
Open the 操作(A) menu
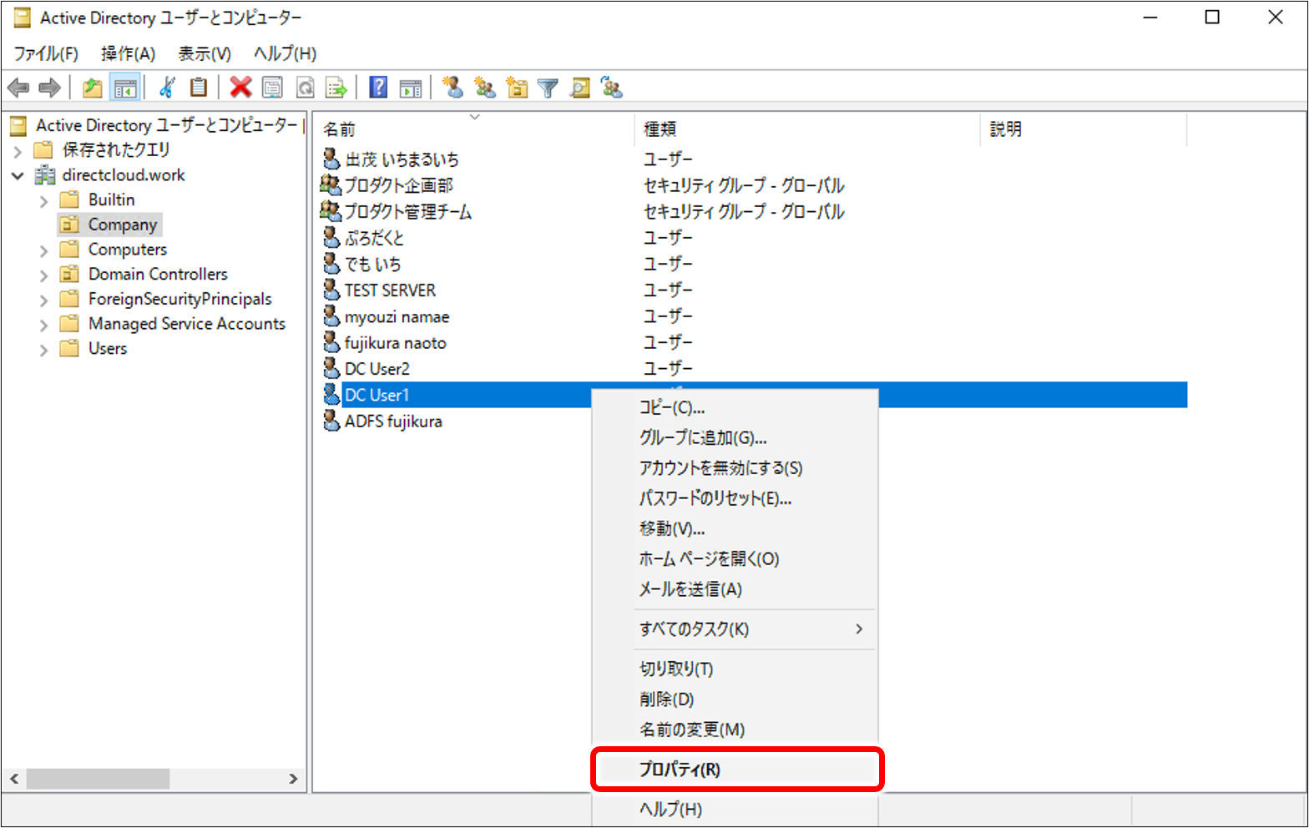point(128,53)
